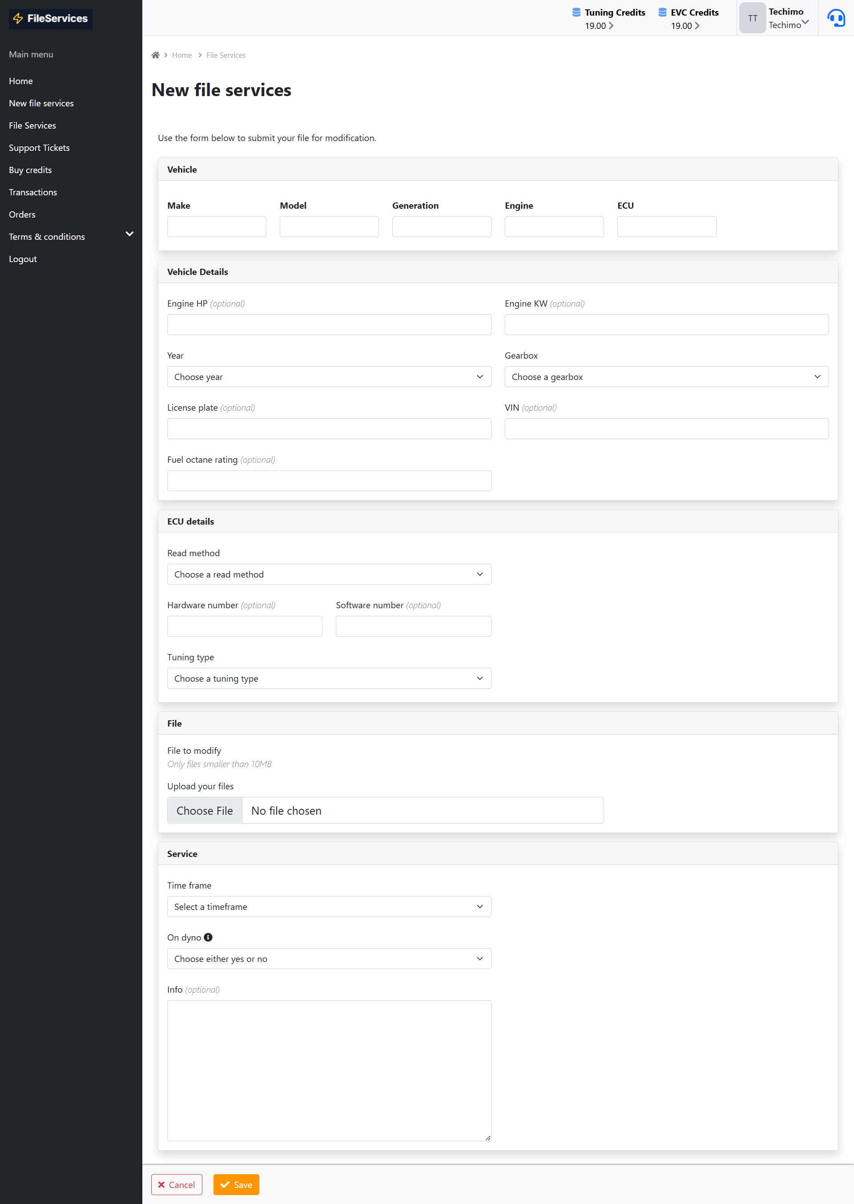The width and height of the screenshot is (854, 1204).
Task: Focus the Hardware number field
Action: 245,626
